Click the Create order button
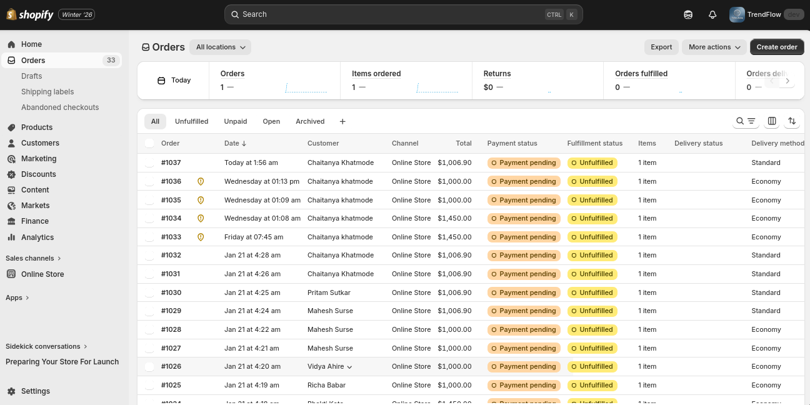Viewport: 810px width, 405px height. click(777, 47)
